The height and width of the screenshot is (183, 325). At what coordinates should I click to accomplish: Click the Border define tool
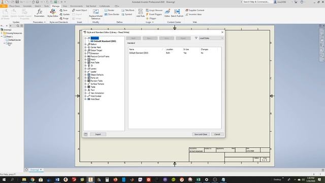110,10
